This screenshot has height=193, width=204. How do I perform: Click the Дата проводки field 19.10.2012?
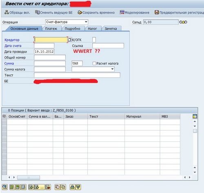[44, 52]
